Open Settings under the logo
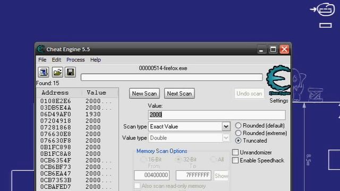 (278, 101)
